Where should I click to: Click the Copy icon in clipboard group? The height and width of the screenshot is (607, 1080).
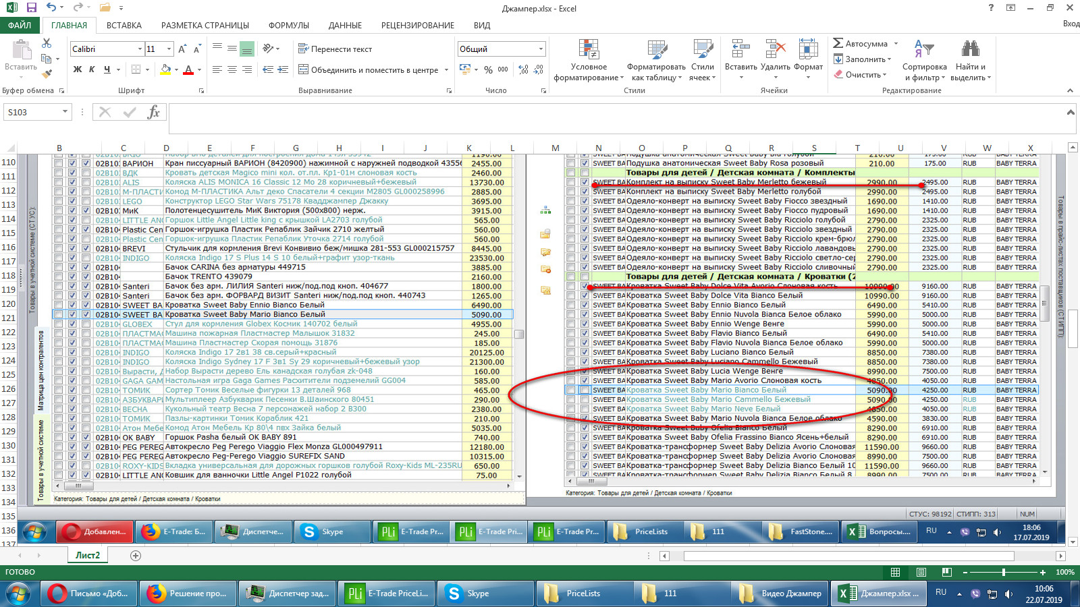[x=47, y=59]
